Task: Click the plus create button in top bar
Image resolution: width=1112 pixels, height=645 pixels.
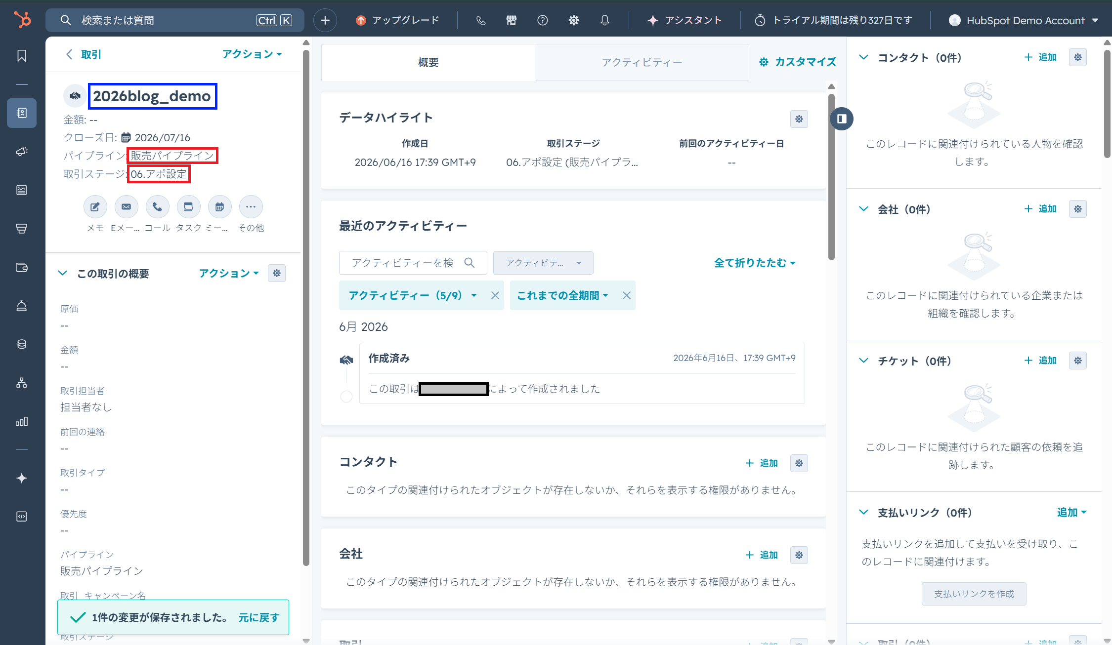Action: click(x=325, y=20)
